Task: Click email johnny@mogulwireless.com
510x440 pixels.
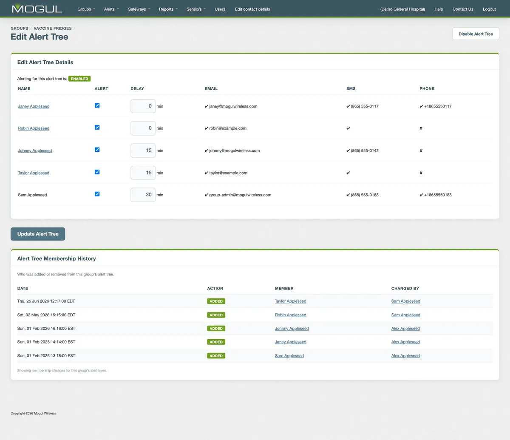Action: click(234, 150)
